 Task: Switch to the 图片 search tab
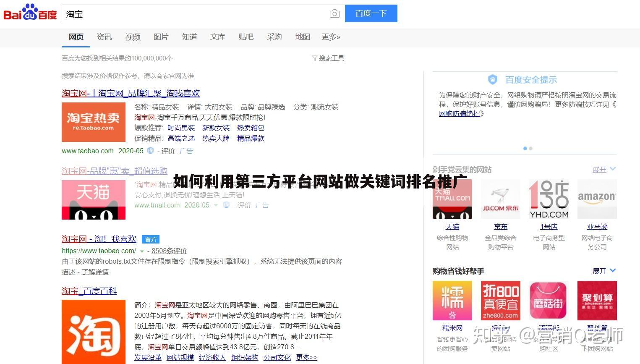(161, 37)
